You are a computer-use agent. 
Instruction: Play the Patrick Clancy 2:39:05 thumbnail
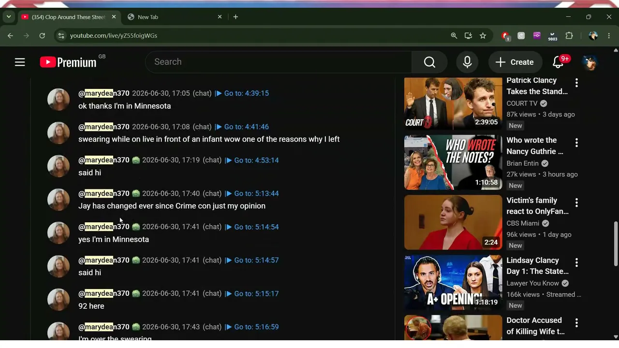453,103
